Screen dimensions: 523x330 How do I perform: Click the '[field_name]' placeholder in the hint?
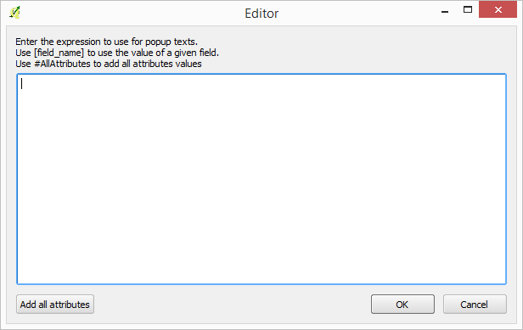59,53
